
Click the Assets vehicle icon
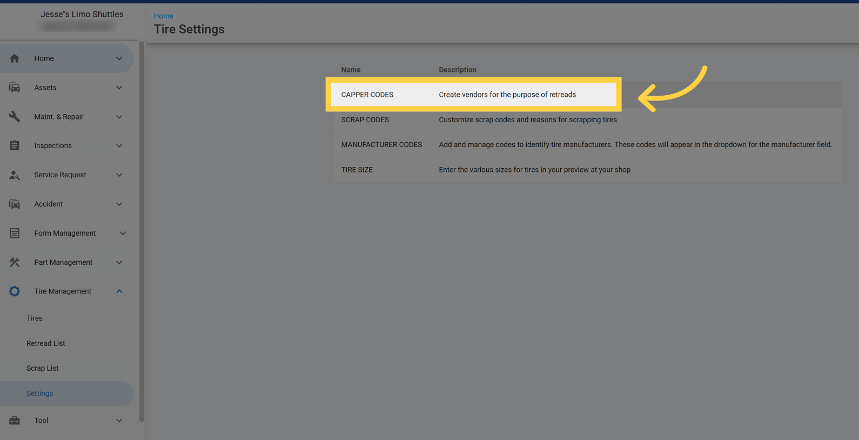[x=15, y=88]
